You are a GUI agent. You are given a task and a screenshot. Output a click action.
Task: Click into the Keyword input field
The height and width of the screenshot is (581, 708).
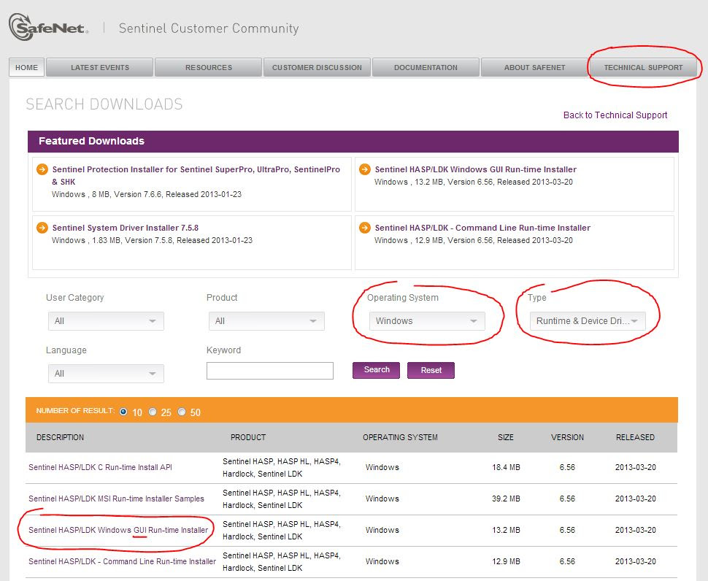click(270, 371)
